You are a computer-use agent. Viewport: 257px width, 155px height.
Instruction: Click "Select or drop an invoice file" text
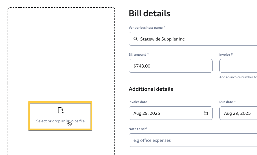coord(60,121)
